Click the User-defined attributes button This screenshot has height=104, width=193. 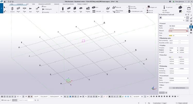(179, 88)
